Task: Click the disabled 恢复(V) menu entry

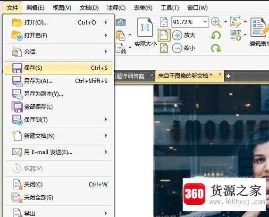Action: [59, 168]
